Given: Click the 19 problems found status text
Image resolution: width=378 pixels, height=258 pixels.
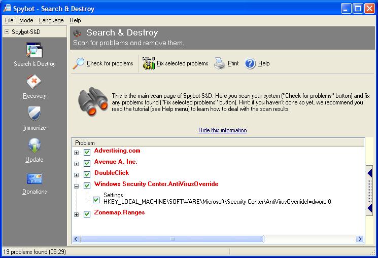Looking at the screenshot, I should coord(35,252).
